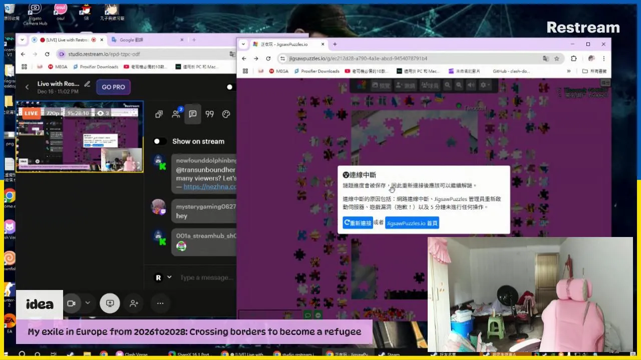Invite a guest with add-person icon

tap(134, 303)
